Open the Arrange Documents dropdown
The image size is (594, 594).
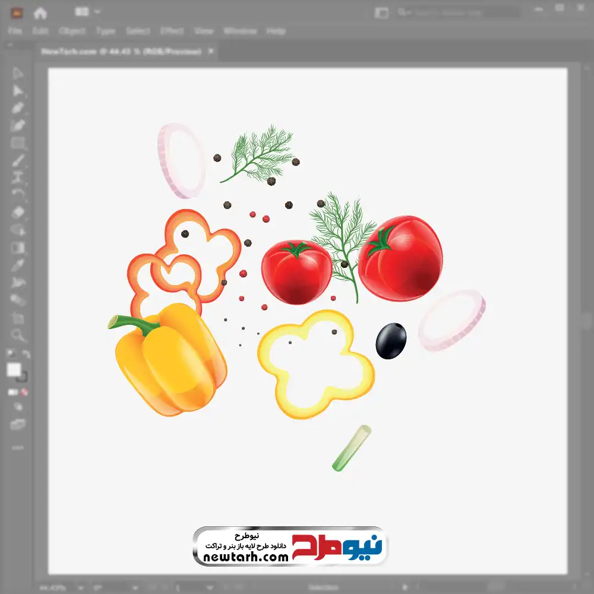tap(88, 12)
